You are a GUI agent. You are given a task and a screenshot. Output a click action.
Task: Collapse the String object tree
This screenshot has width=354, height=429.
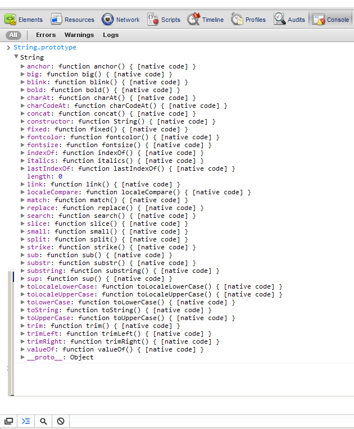click(x=16, y=57)
